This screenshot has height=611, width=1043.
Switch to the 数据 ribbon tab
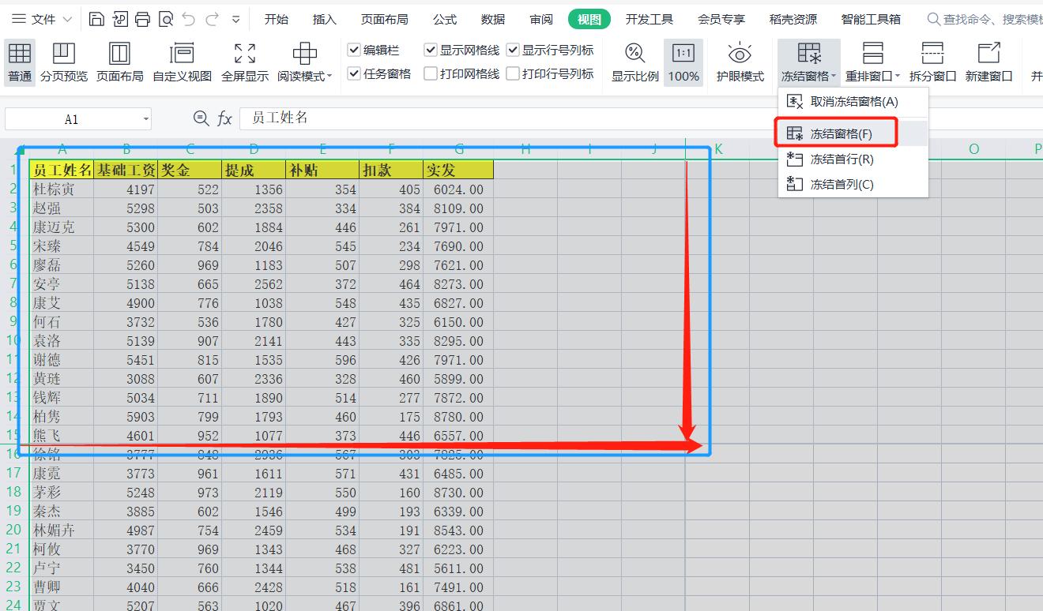(492, 19)
